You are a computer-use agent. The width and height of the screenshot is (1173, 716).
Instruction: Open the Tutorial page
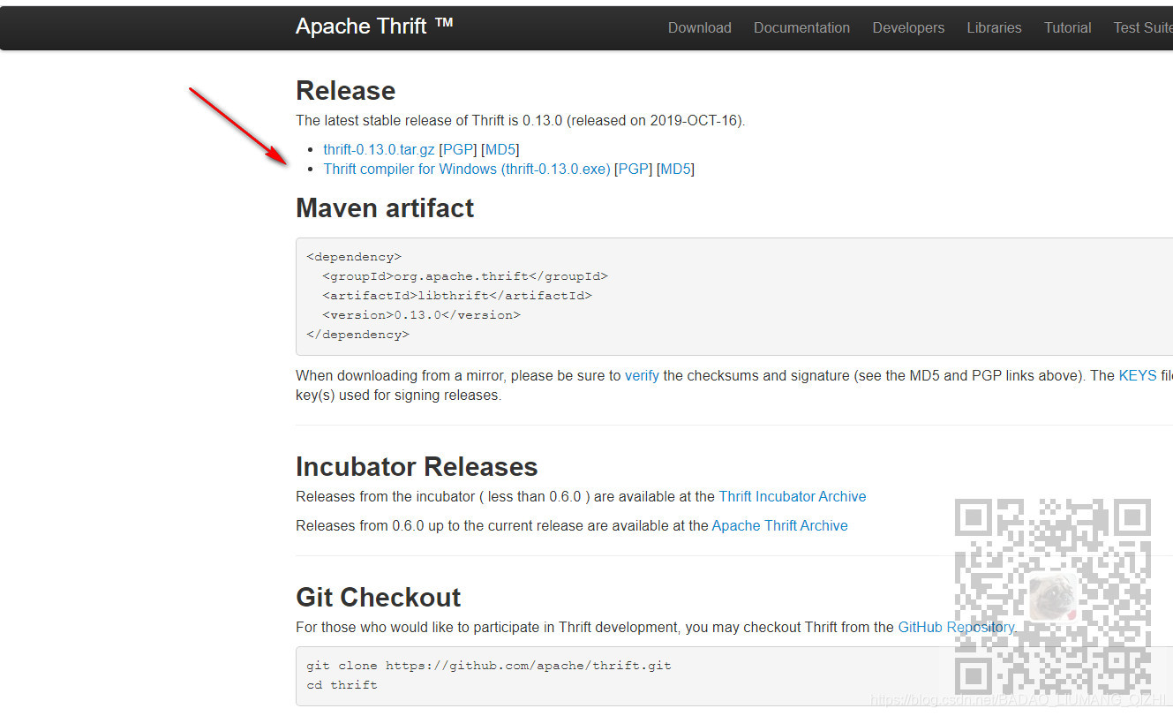1067,27
